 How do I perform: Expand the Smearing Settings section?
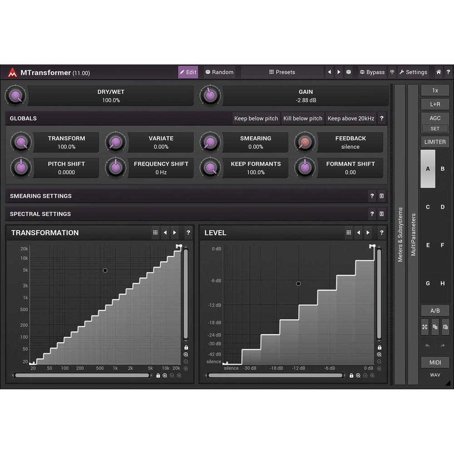click(40, 196)
